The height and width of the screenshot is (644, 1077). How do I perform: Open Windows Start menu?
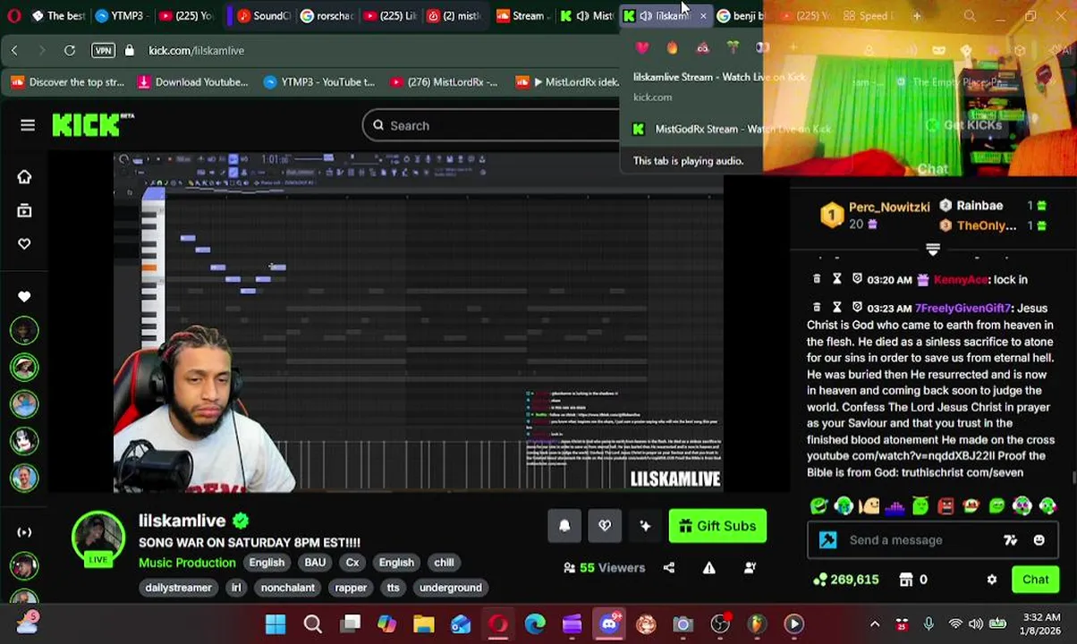point(276,624)
